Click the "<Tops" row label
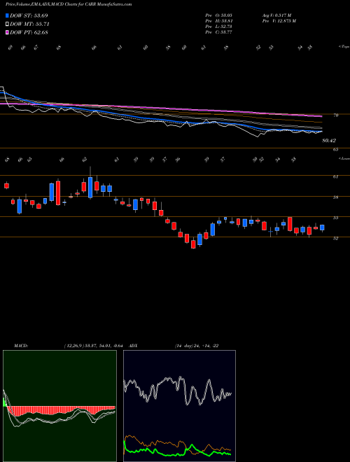The image size is (350, 462). click(x=344, y=47)
